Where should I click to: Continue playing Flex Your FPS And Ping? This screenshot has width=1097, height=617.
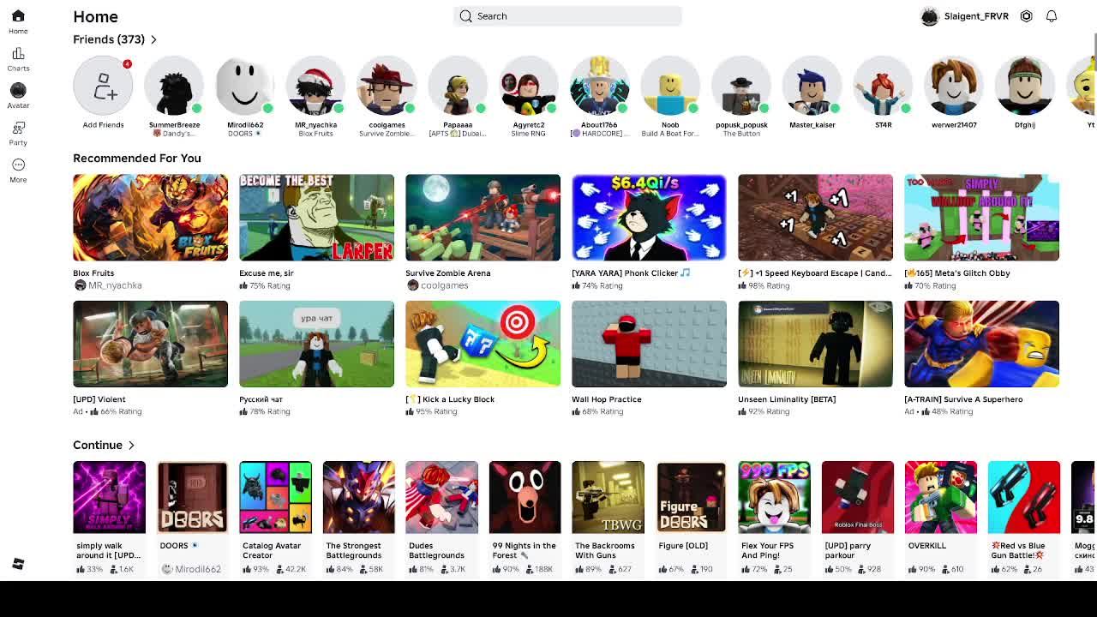(x=774, y=497)
